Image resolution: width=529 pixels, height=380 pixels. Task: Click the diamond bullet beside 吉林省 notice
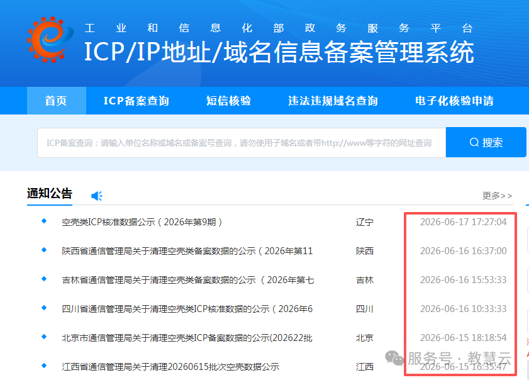click(44, 279)
